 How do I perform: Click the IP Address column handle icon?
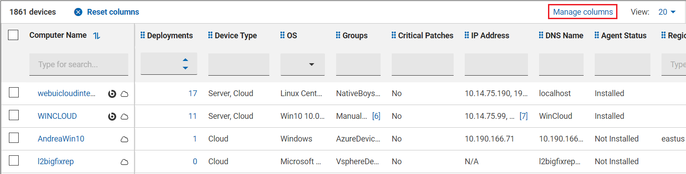pyautogui.click(x=467, y=35)
